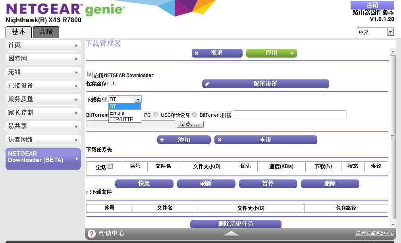Switch to the 高级 tab
The height and width of the screenshot is (243, 401).
pos(46,32)
